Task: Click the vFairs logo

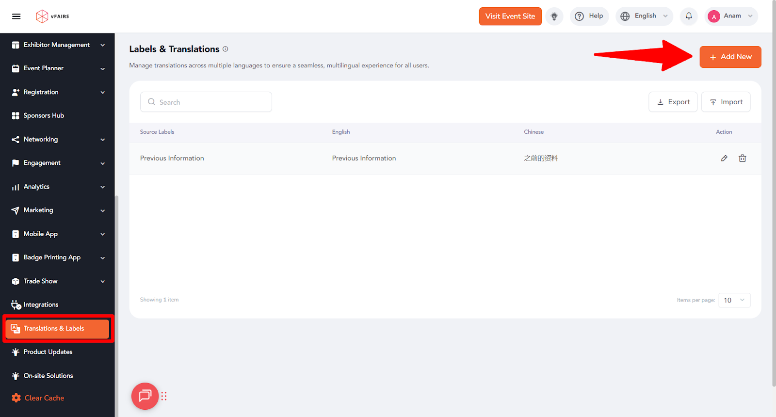Action: [52, 16]
